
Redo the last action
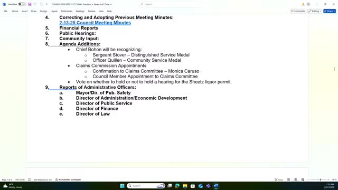coord(42,4)
